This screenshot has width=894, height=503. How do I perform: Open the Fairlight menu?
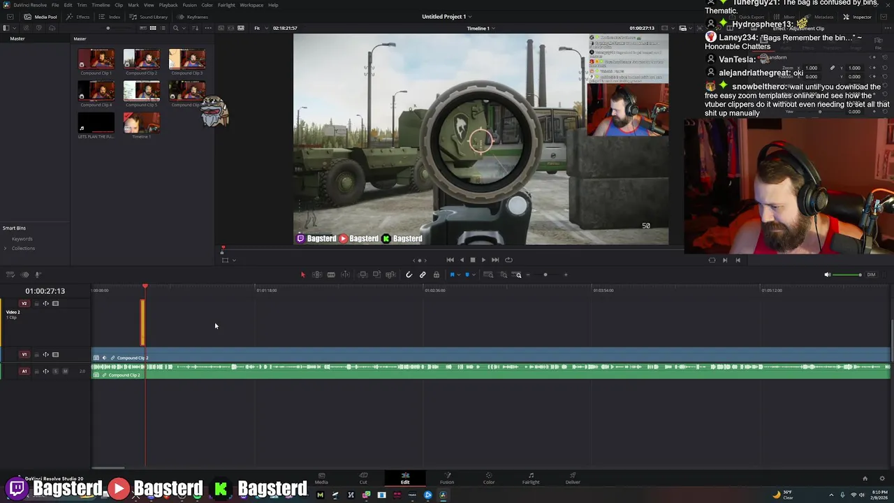(226, 5)
